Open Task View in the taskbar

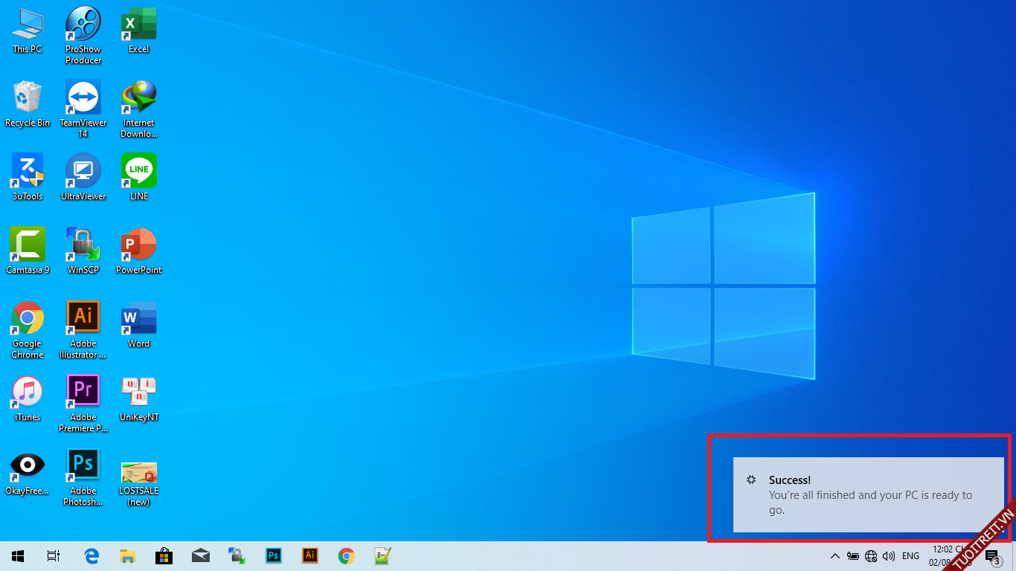pos(53,556)
